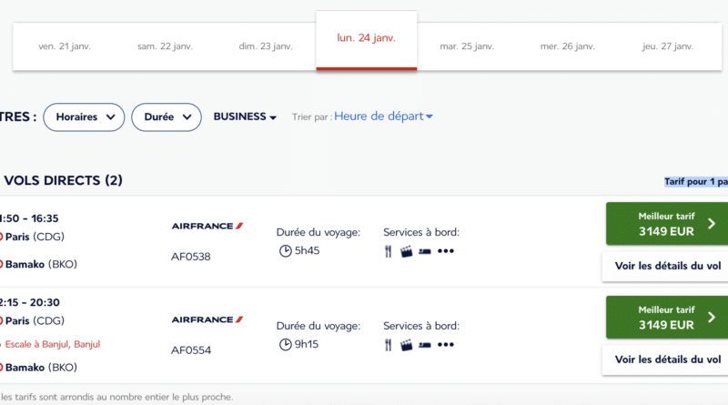The width and height of the screenshot is (728, 405).
Task: Show more onboard services for AF0538
Action: (x=446, y=251)
